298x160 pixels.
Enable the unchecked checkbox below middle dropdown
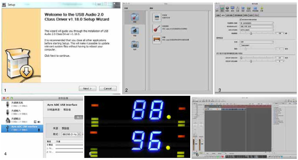[x=240, y=45]
